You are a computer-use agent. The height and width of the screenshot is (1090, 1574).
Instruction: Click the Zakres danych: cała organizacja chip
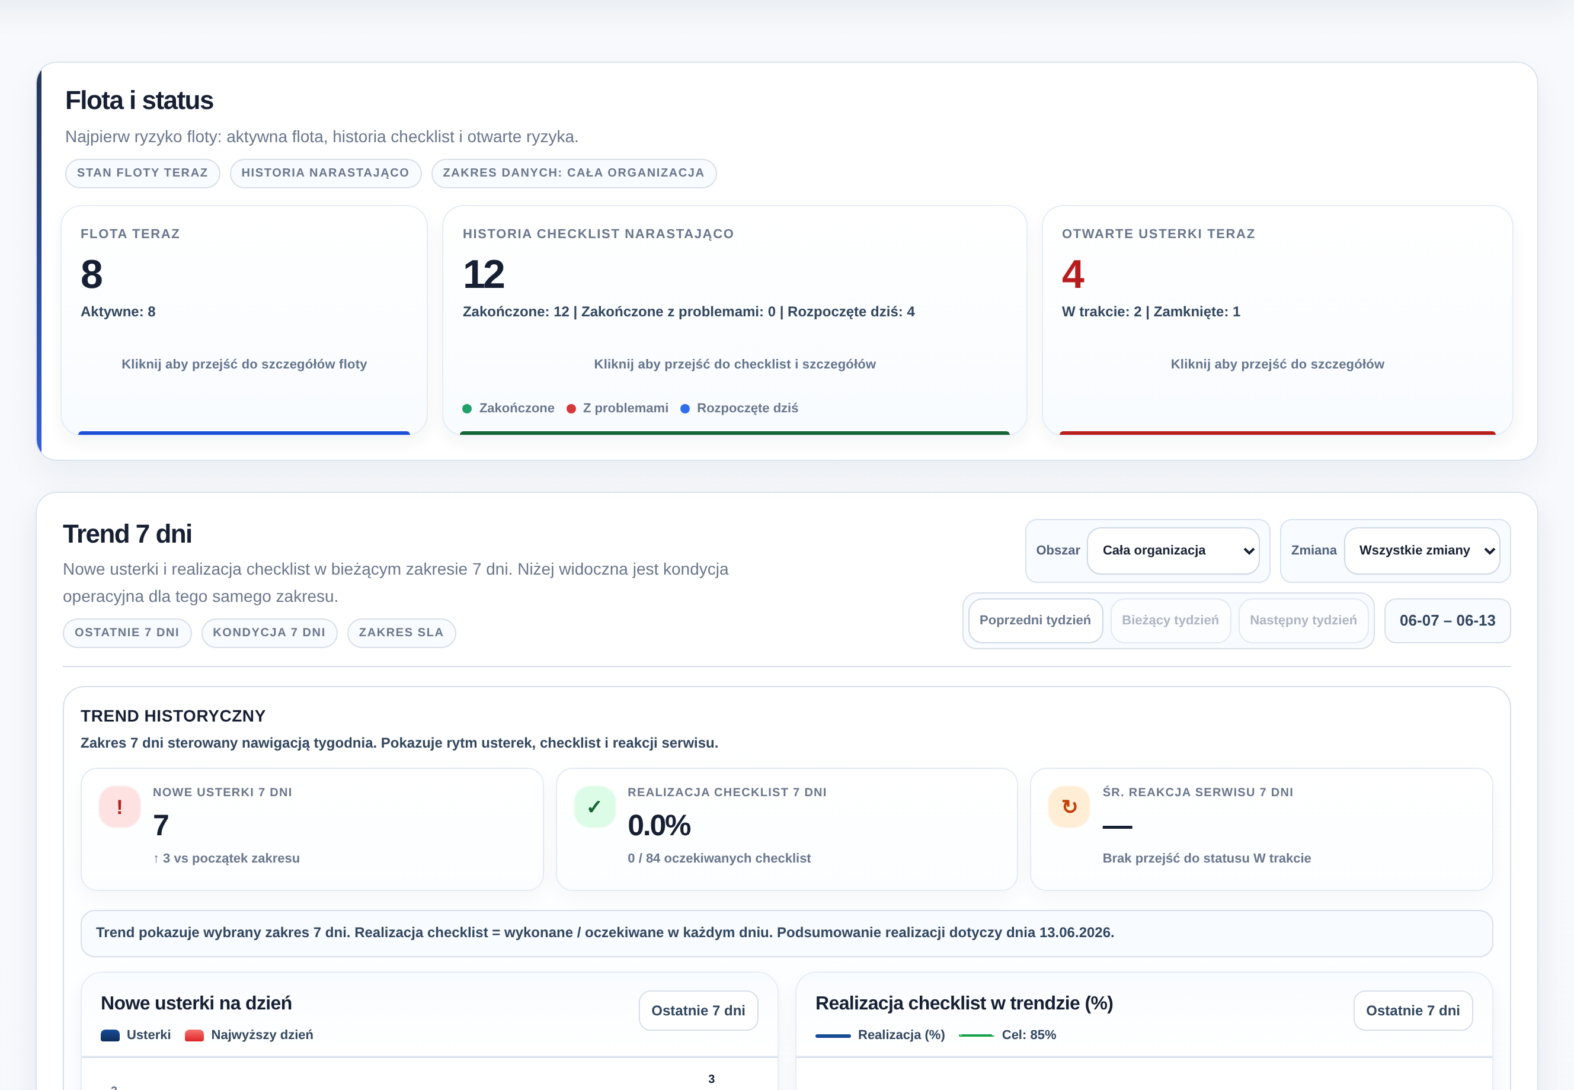(573, 173)
